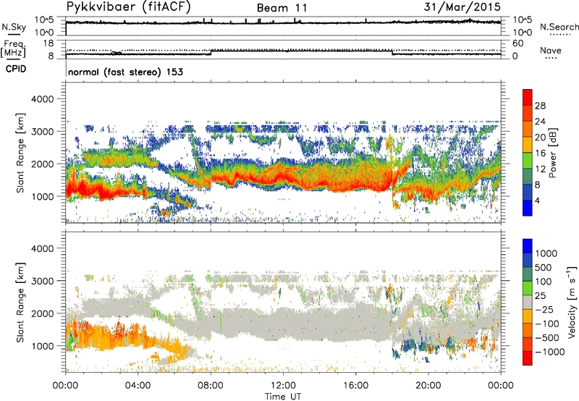Click the '28' power colorbar tick value

pos(540,106)
